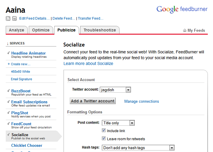The height and width of the screenshot is (152, 213).
Task: Click Edit Feed Details link
Action: [34, 18]
